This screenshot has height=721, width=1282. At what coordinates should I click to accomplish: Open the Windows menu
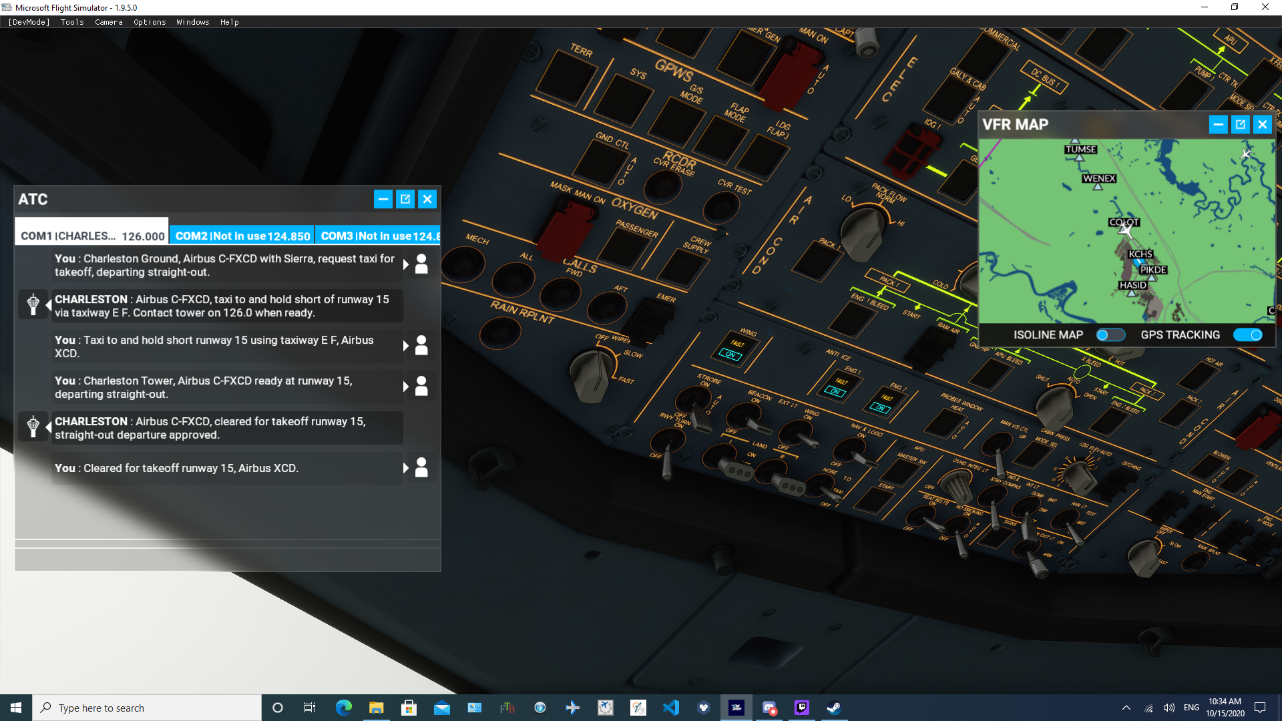(193, 22)
